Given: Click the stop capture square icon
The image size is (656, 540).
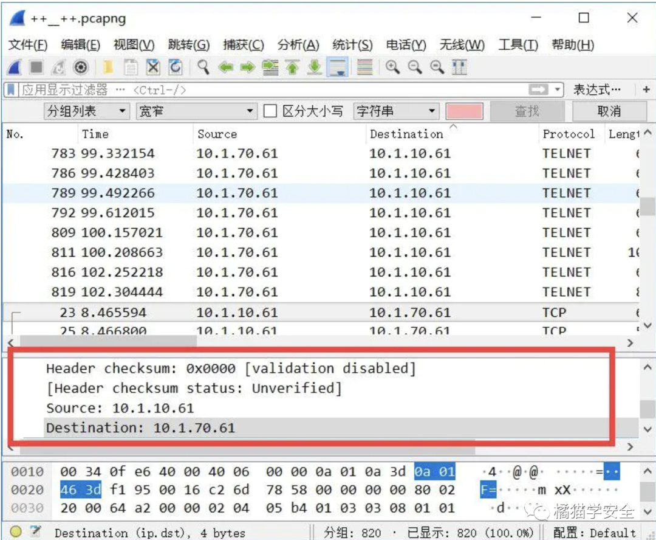Looking at the screenshot, I should click(36, 67).
